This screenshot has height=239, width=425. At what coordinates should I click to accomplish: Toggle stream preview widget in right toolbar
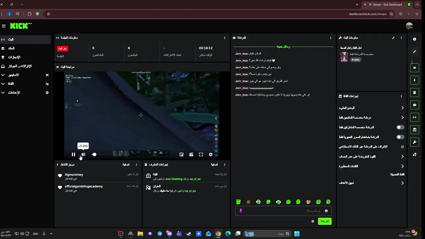click(414, 68)
